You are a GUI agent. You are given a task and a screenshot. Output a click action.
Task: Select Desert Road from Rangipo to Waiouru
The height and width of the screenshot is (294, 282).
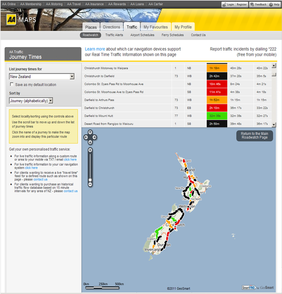coord(108,124)
